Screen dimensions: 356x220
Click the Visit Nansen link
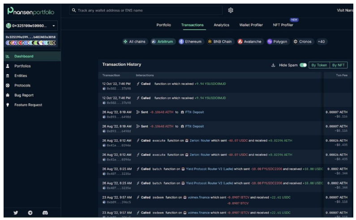coord(345,10)
